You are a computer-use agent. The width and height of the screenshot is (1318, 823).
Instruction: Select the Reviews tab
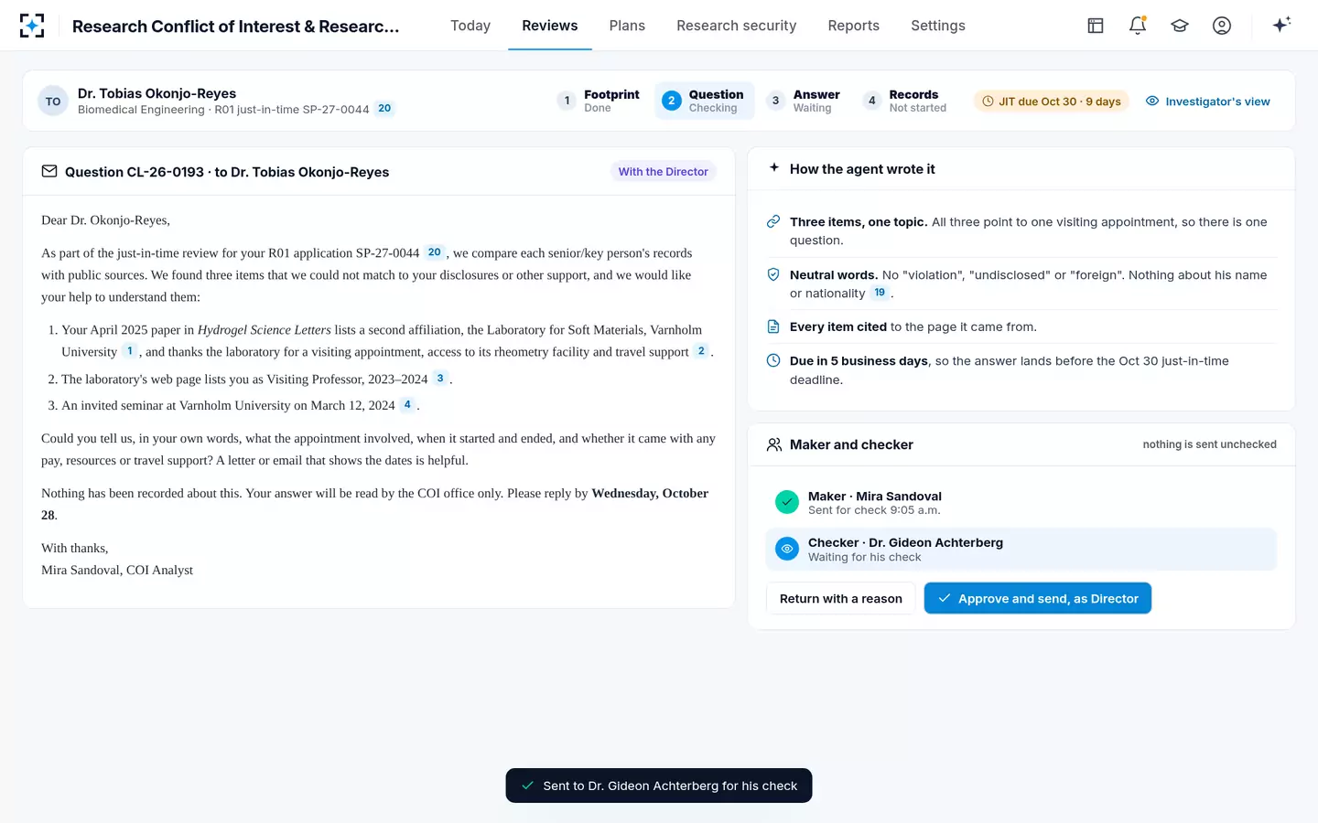coord(550,26)
